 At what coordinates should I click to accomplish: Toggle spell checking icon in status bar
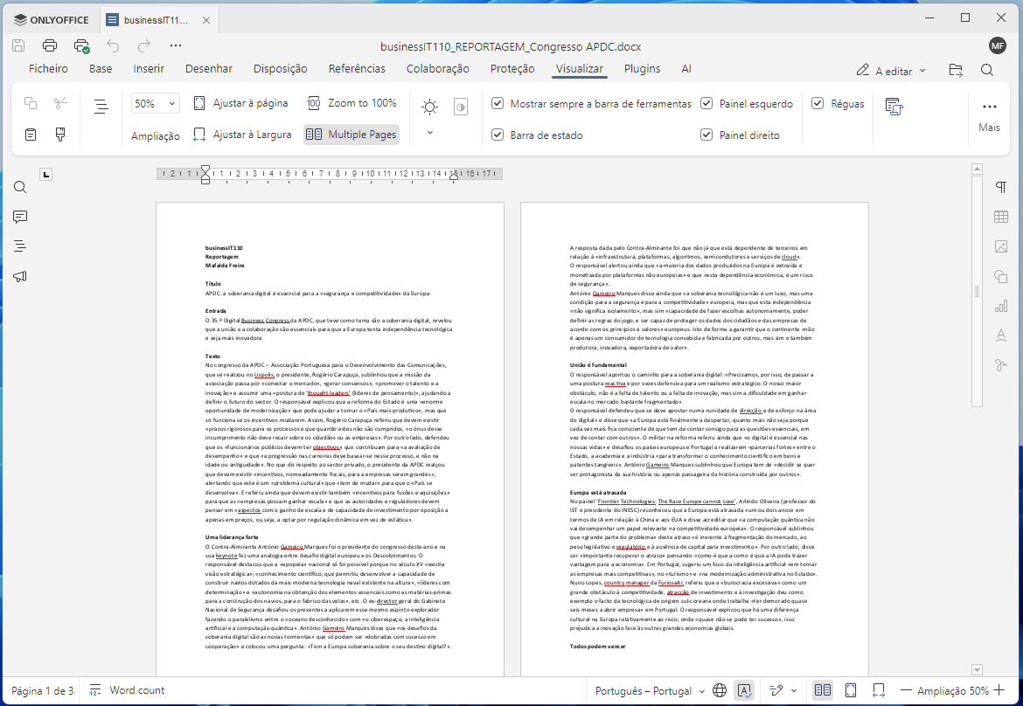tap(744, 690)
